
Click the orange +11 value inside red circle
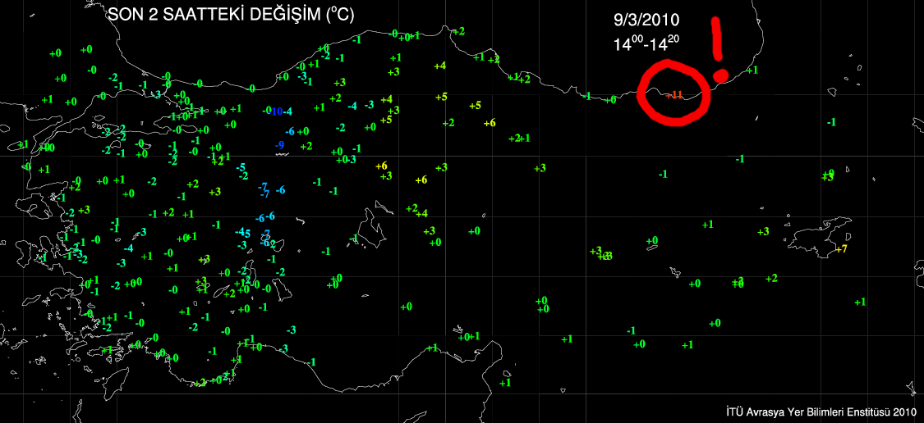click(x=674, y=95)
